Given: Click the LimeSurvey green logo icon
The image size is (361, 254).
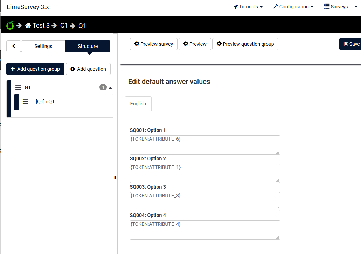Looking at the screenshot, I should (x=10, y=25).
